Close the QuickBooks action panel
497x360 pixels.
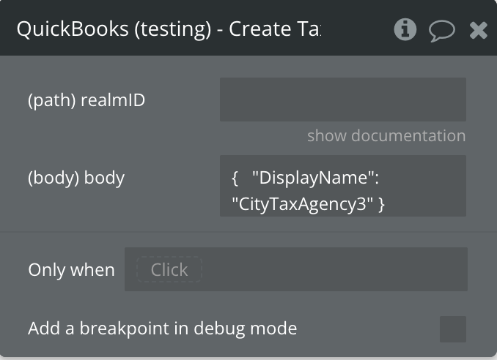pos(478,30)
